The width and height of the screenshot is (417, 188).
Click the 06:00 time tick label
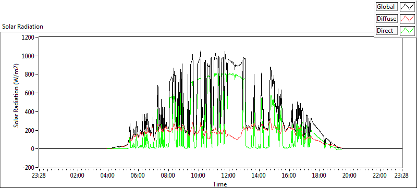(x=138, y=176)
